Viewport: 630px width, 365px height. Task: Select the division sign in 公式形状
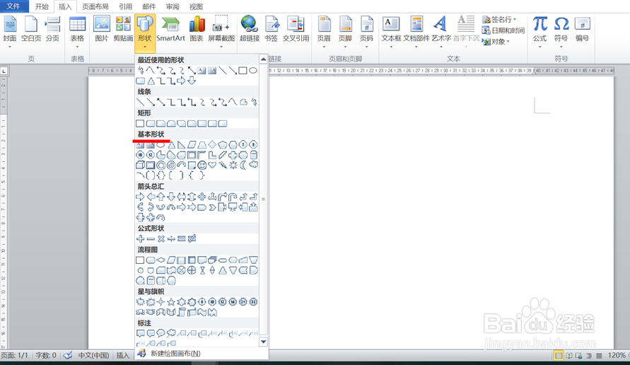(171, 239)
